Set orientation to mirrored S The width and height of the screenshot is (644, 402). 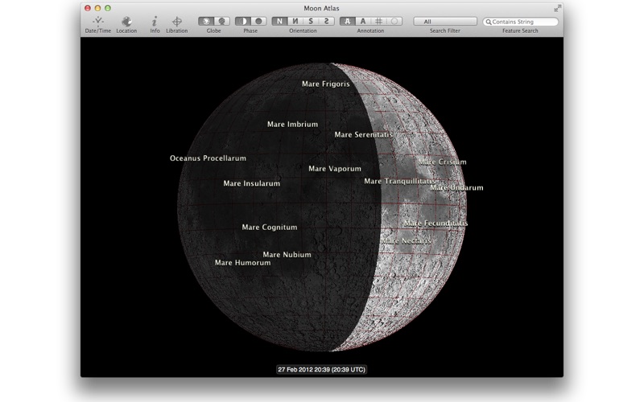click(x=326, y=21)
